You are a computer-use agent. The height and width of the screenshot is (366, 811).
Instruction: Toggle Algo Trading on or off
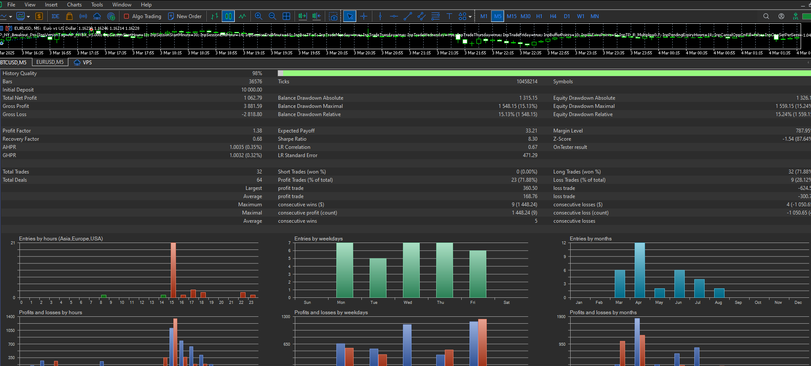(x=143, y=16)
